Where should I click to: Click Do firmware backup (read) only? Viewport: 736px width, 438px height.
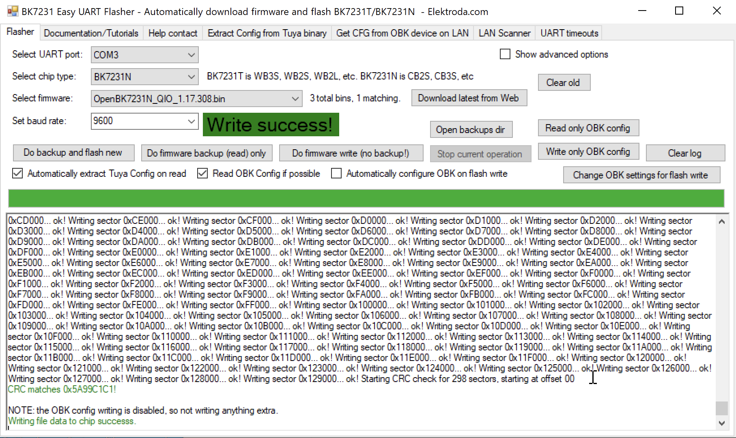[207, 153]
